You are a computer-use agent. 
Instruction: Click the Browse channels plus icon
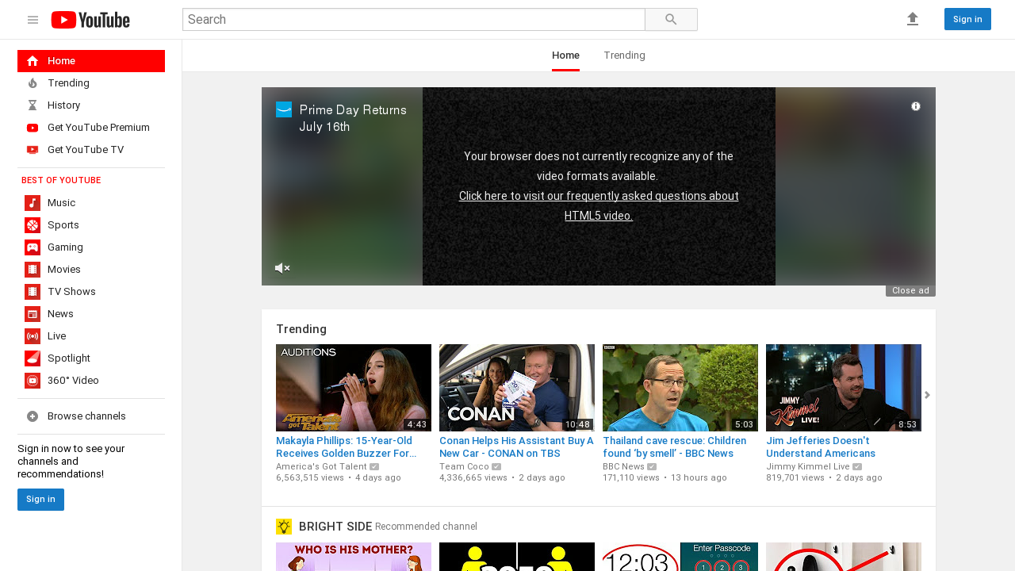click(x=33, y=416)
